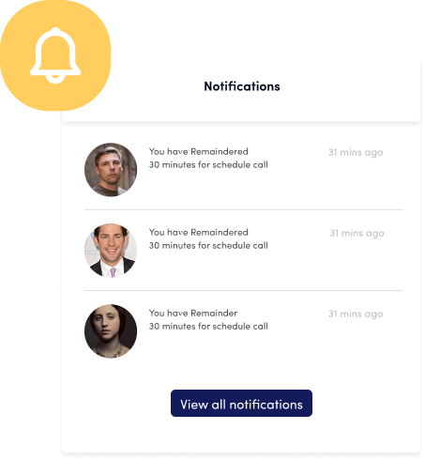Open second notification's "You have Remaindered" text

coord(198,232)
